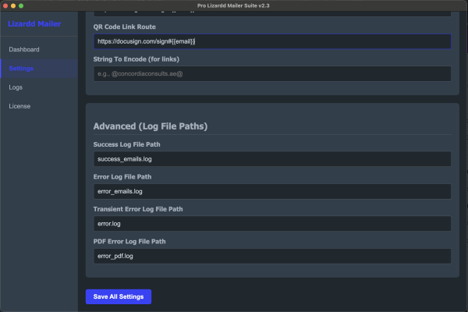Select the Settings sidebar item
The width and height of the screenshot is (468, 312).
[x=22, y=69]
